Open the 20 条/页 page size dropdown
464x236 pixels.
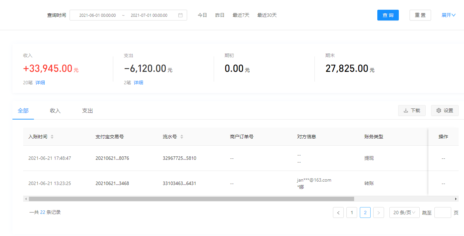coord(404,213)
